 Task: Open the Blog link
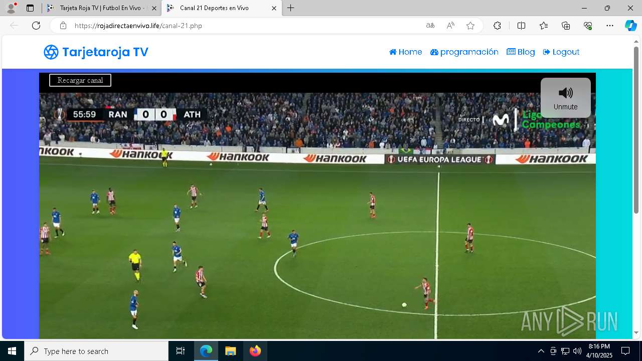coord(521,52)
